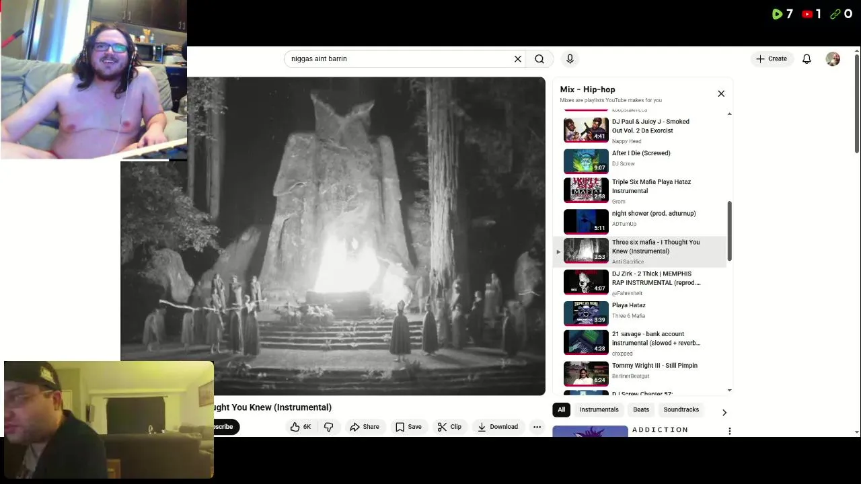Open options menu for ADDICTION video
861x484 pixels.
[729, 431]
